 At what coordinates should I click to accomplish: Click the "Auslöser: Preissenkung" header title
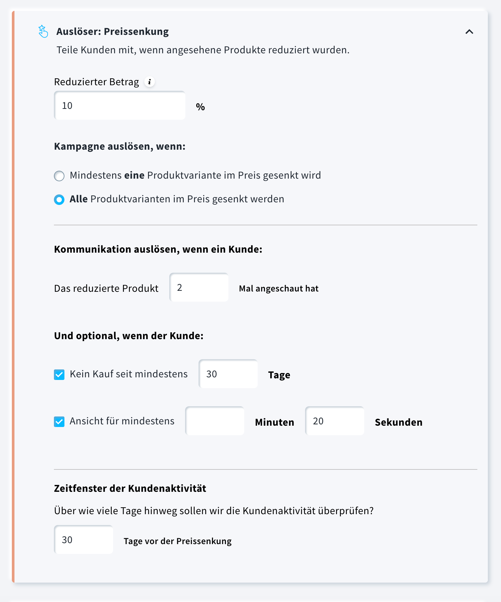tap(112, 32)
